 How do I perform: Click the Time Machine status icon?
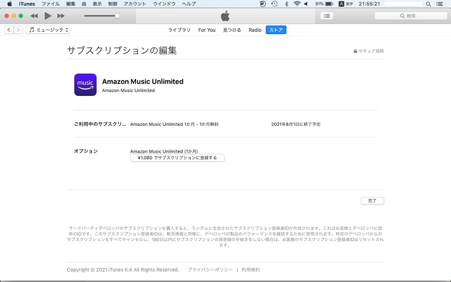274,4
